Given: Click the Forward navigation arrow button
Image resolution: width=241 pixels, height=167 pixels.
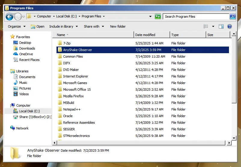Looking at the screenshot, I should [18, 17].
